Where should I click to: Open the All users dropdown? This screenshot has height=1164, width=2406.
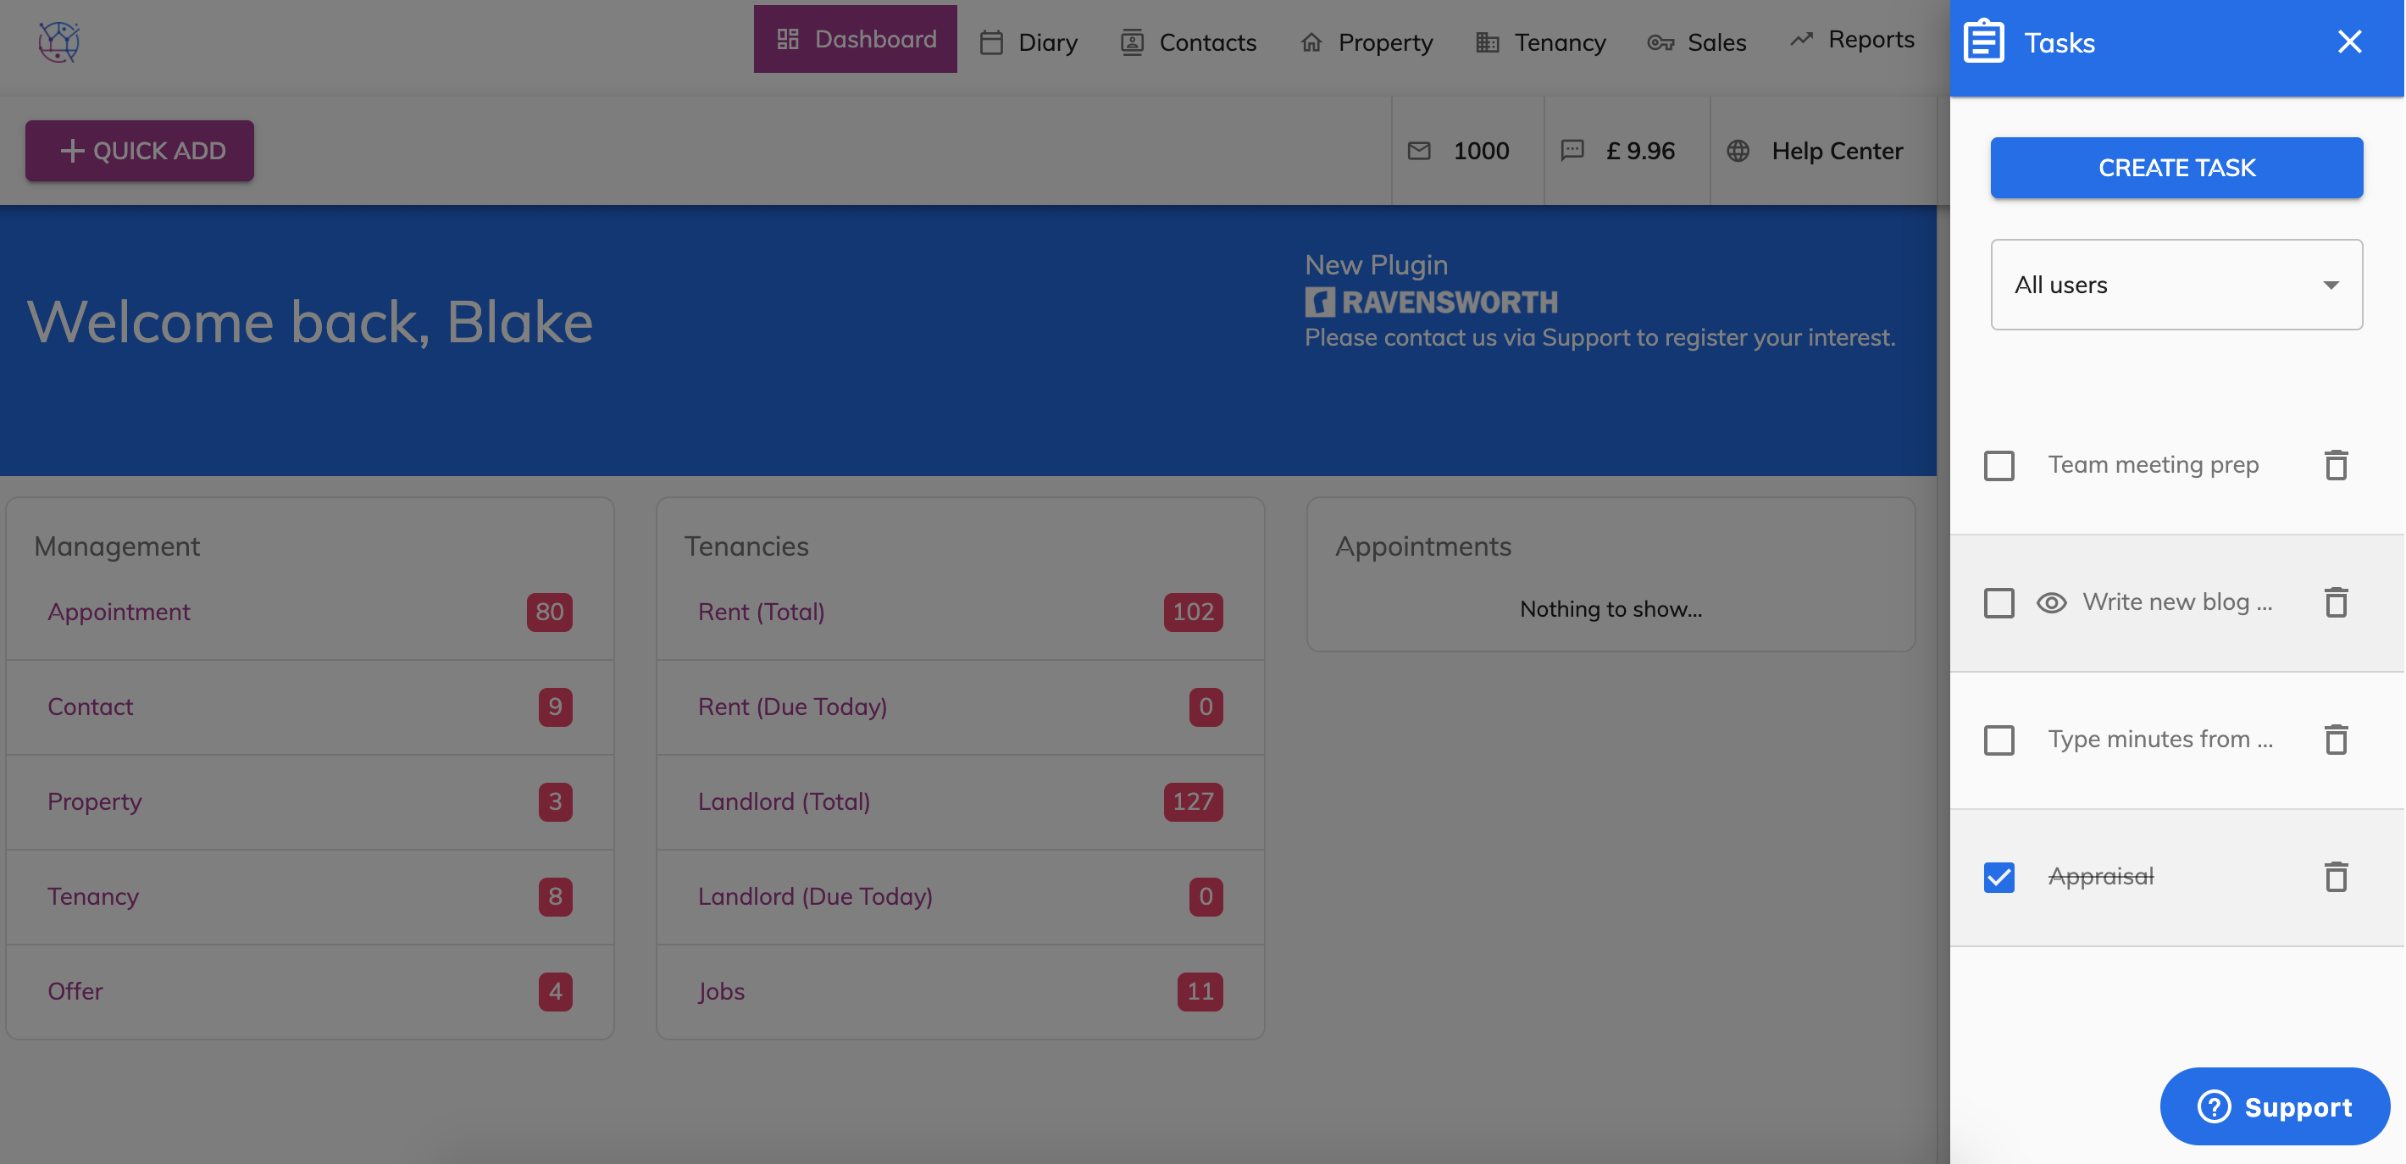point(2176,285)
